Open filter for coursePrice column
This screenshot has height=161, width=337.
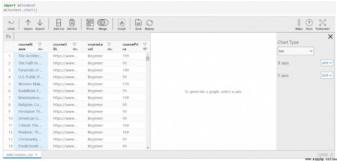(145, 44)
